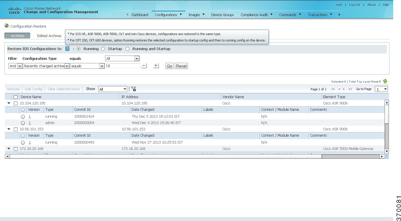
Task: Click Clear Selected Rows button
Action: [x=64, y=89]
